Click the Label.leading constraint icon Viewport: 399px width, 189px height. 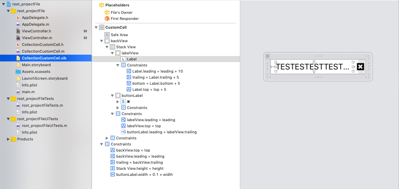coord(129,71)
